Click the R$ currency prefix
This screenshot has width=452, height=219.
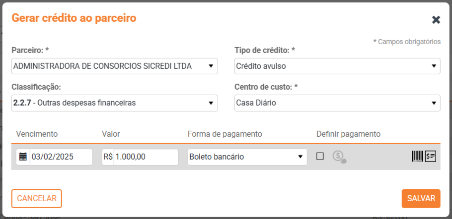click(x=108, y=157)
